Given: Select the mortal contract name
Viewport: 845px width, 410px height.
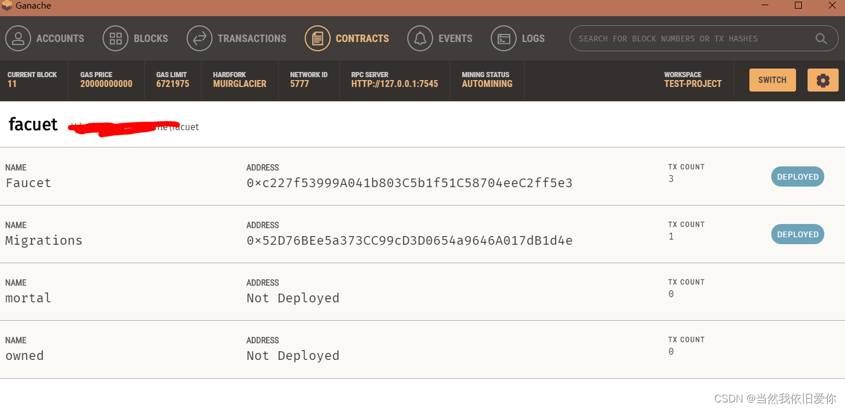Looking at the screenshot, I should (28, 298).
